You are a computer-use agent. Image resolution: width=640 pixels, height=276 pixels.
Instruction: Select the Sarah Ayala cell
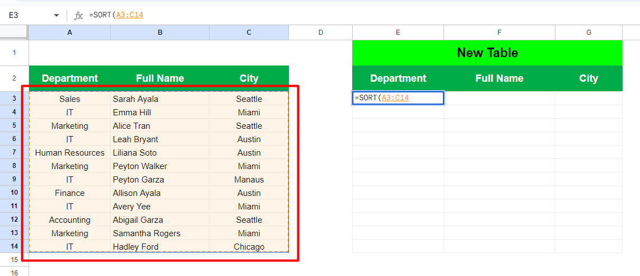click(160, 99)
